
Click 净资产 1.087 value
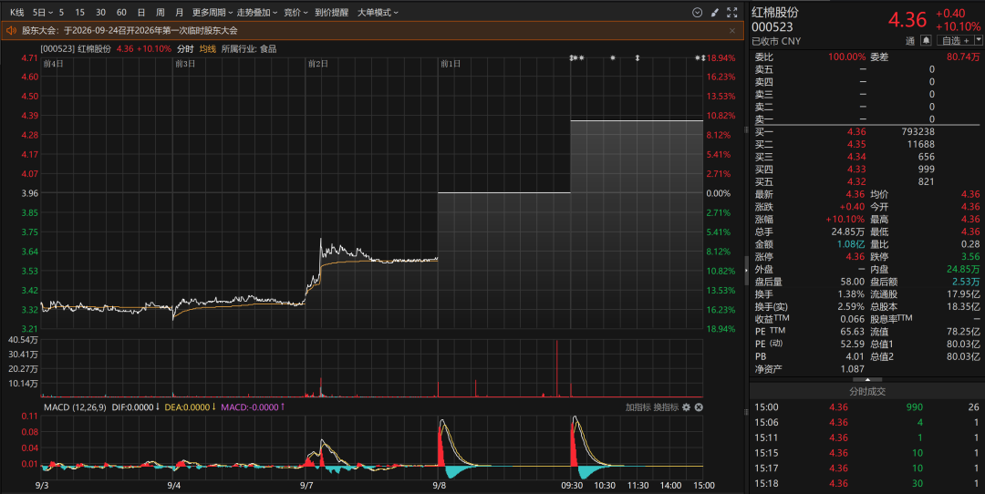853,369
